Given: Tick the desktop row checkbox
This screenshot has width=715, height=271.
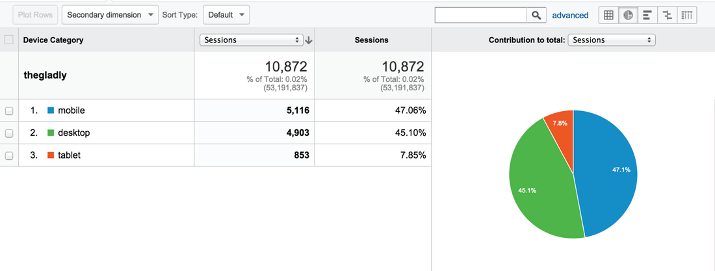Looking at the screenshot, I should point(9,133).
